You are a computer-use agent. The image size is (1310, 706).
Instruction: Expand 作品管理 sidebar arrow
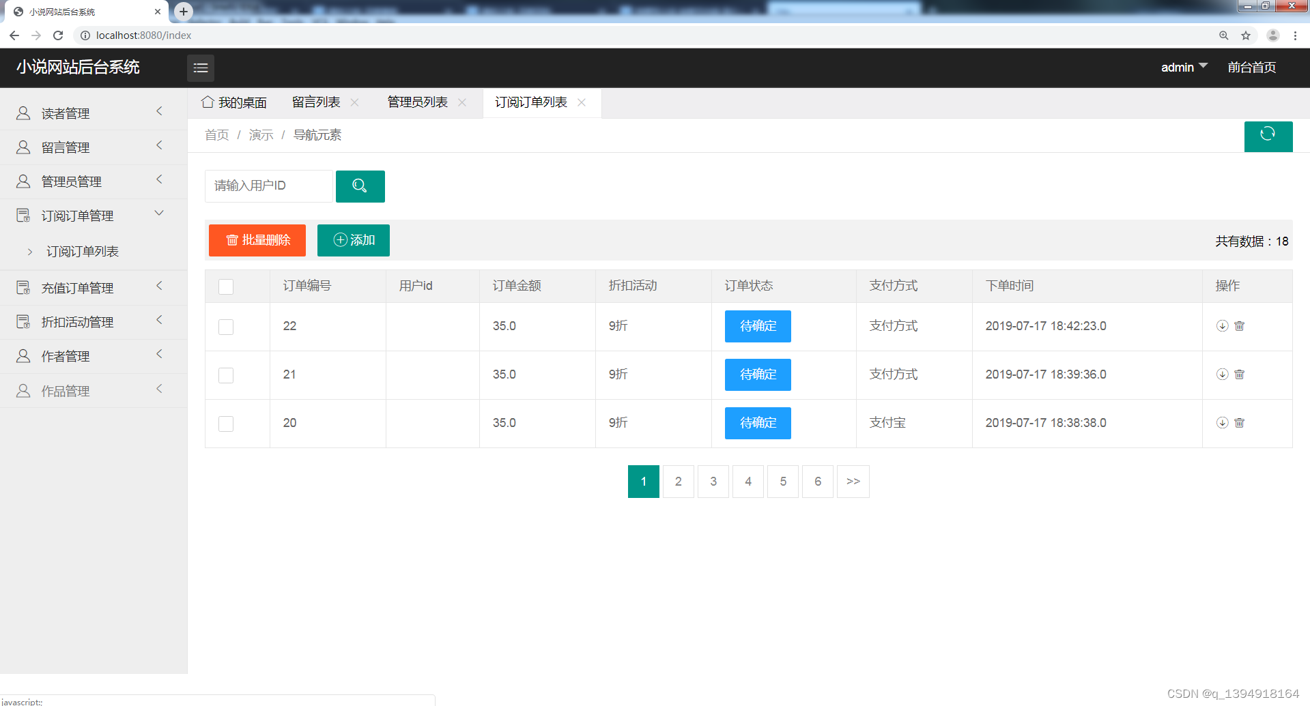click(x=159, y=389)
